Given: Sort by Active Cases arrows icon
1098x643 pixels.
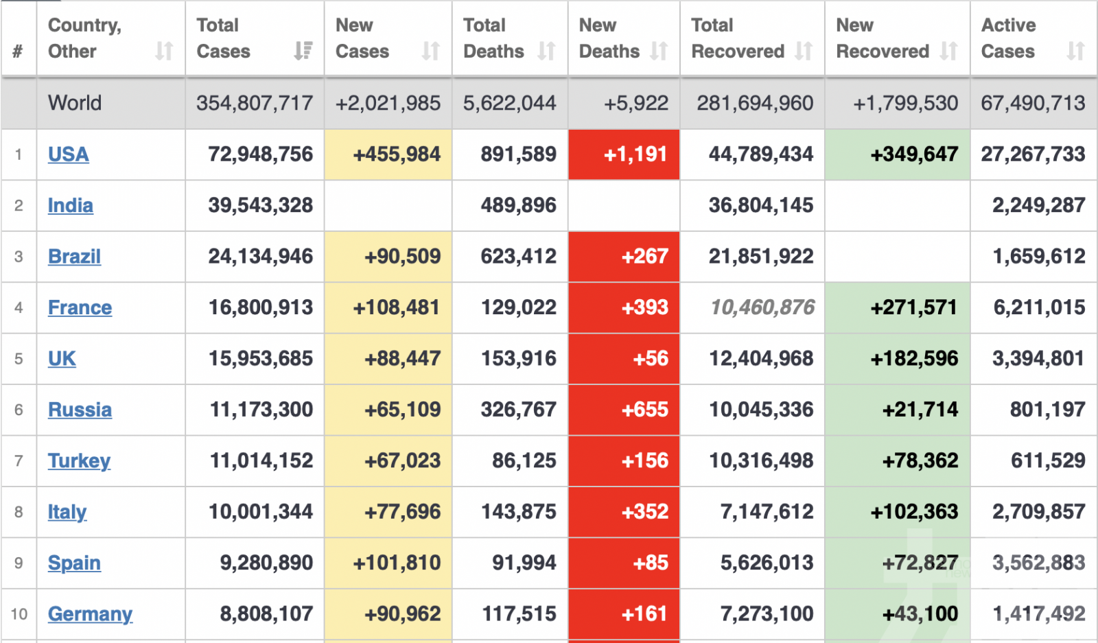Looking at the screenshot, I should click(x=1076, y=51).
